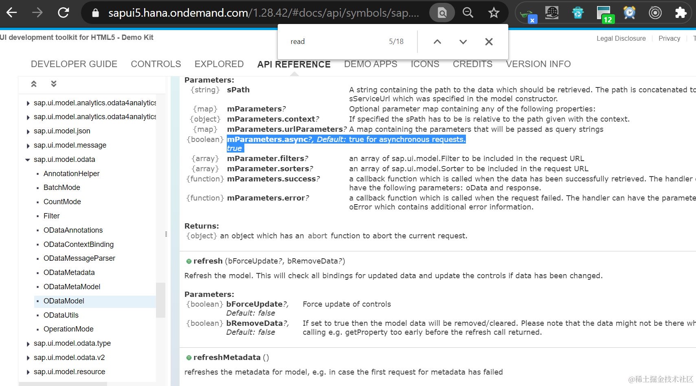Switch to DEVELOPER GUIDE tab
This screenshot has width=696, height=386.
(74, 64)
